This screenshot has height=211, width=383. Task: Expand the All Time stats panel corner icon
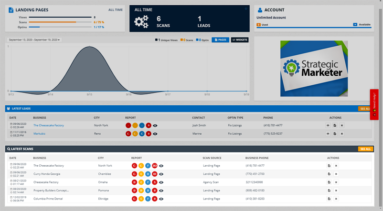point(246,9)
